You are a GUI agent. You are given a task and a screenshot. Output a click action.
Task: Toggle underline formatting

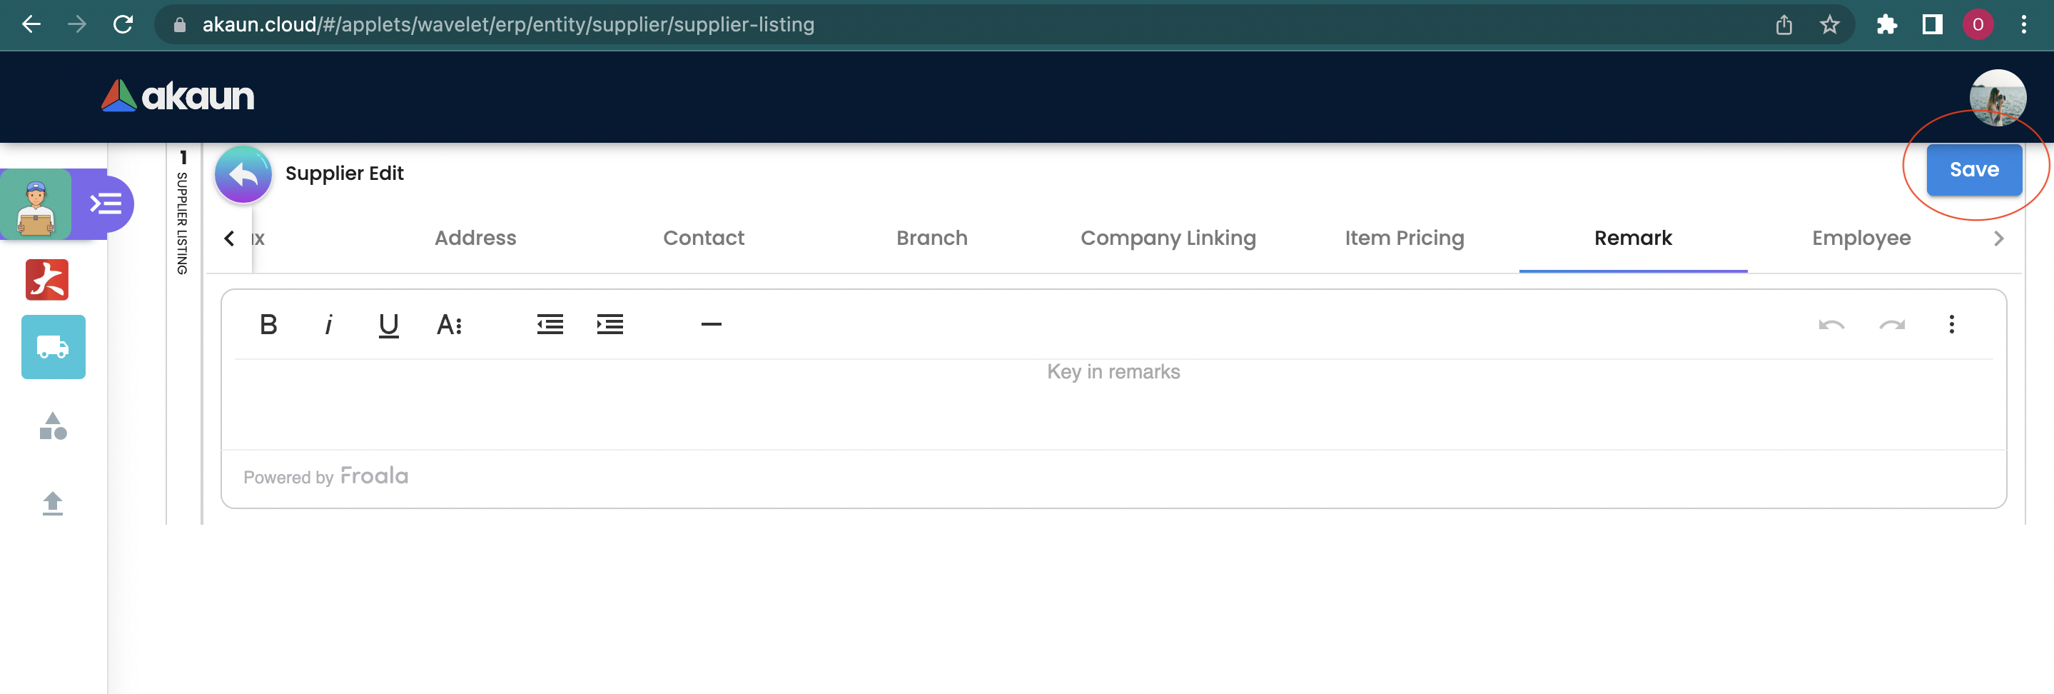pyautogui.click(x=388, y=325)
